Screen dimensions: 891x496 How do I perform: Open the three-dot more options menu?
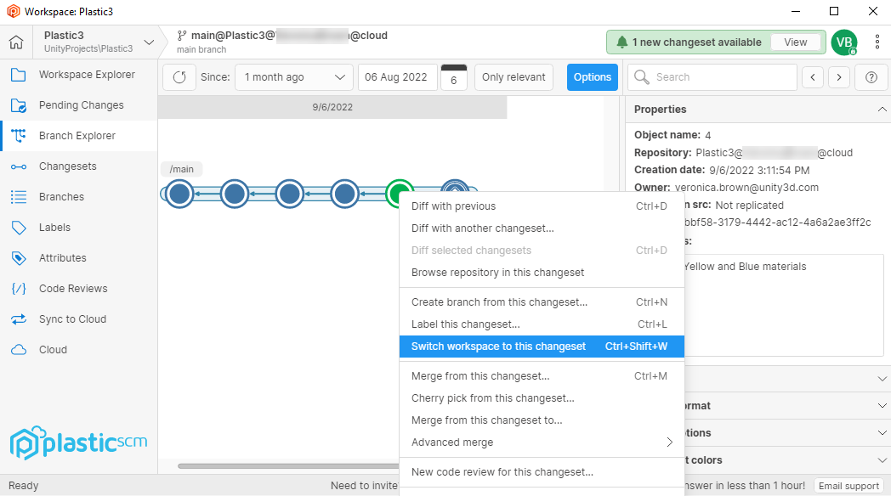[x=877, y=42]
